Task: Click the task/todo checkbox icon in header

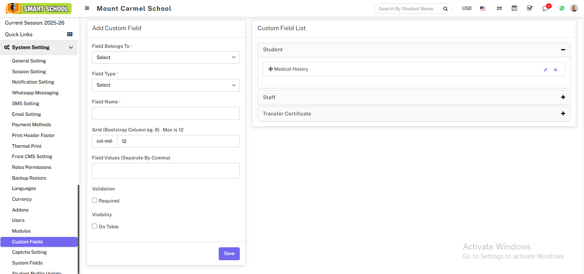Action: coord(529,8)
